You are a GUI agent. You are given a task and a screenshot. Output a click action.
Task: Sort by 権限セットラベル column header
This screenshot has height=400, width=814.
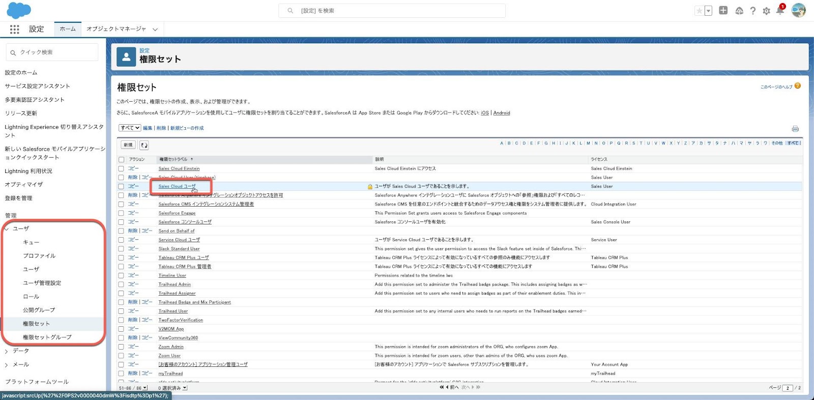pyautogui.click(x=173, y=160)
